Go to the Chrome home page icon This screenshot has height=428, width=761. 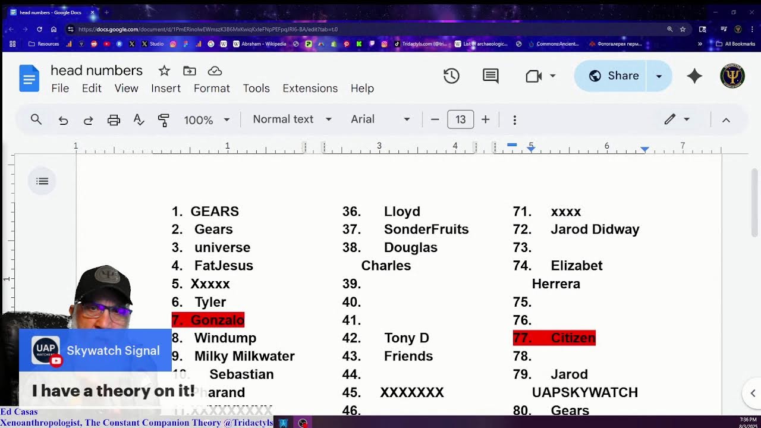point(54,29)
